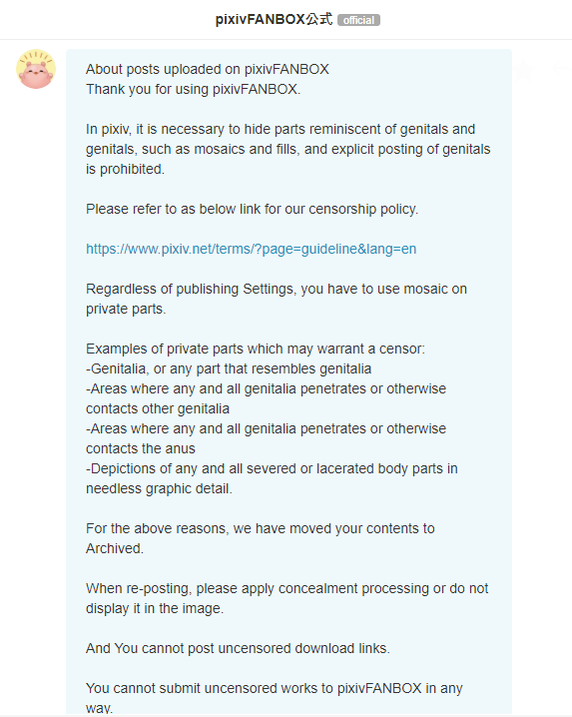Click the 'Regardless of publishing Settings' paragraph

277,299
